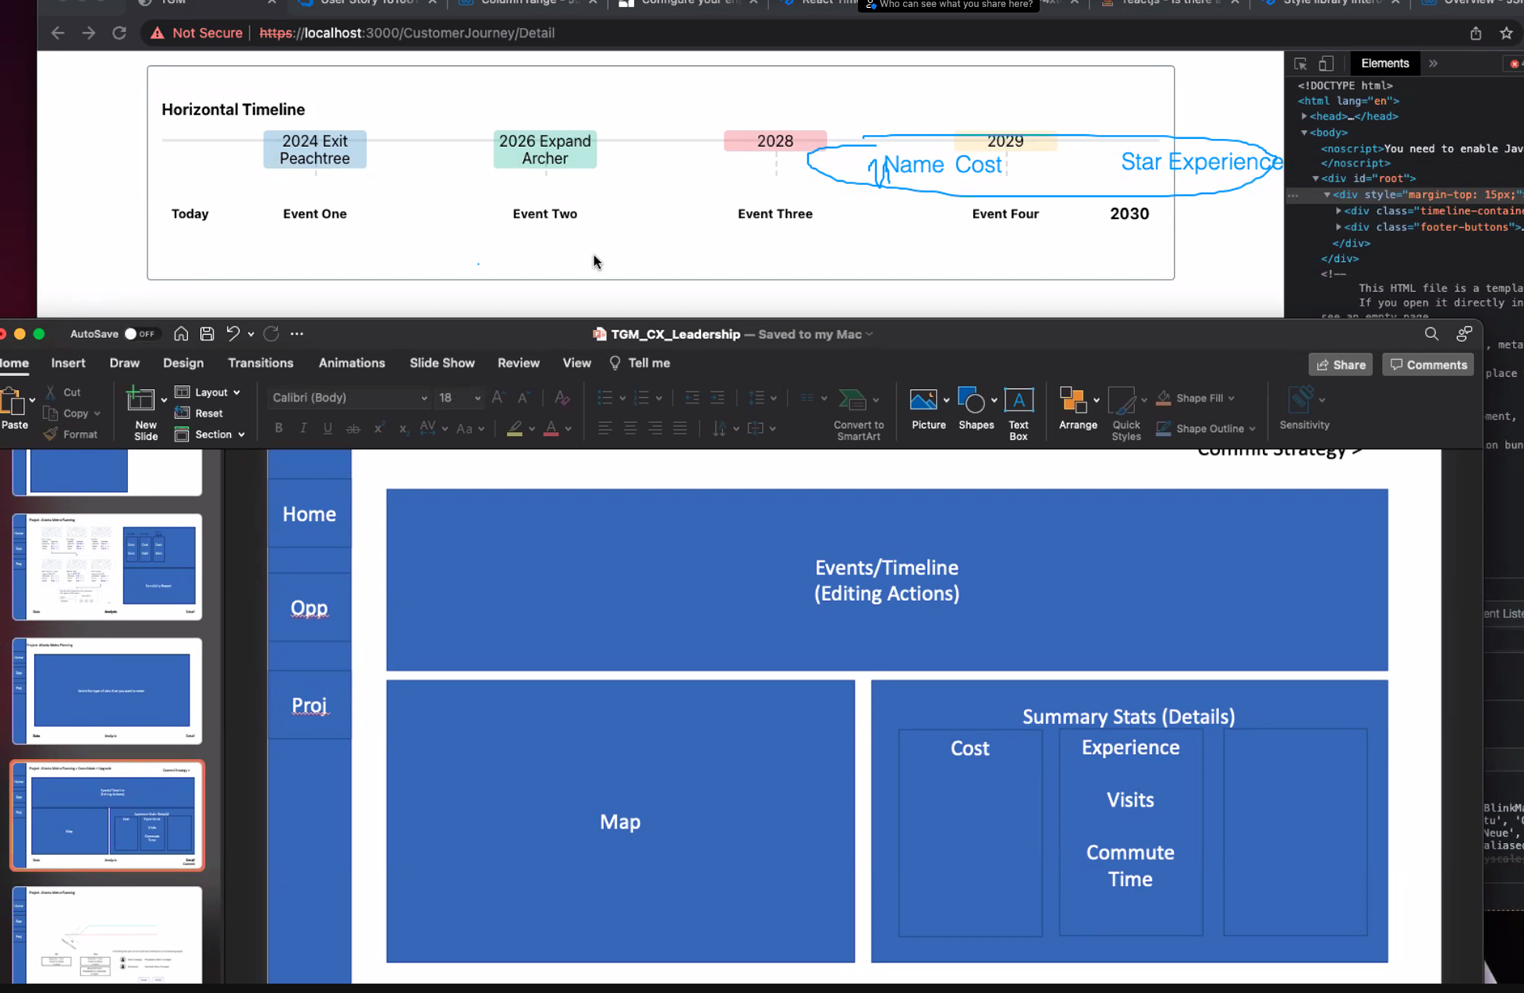
Task: Toggle italic formatting
Action: click(x=303, y=429)
